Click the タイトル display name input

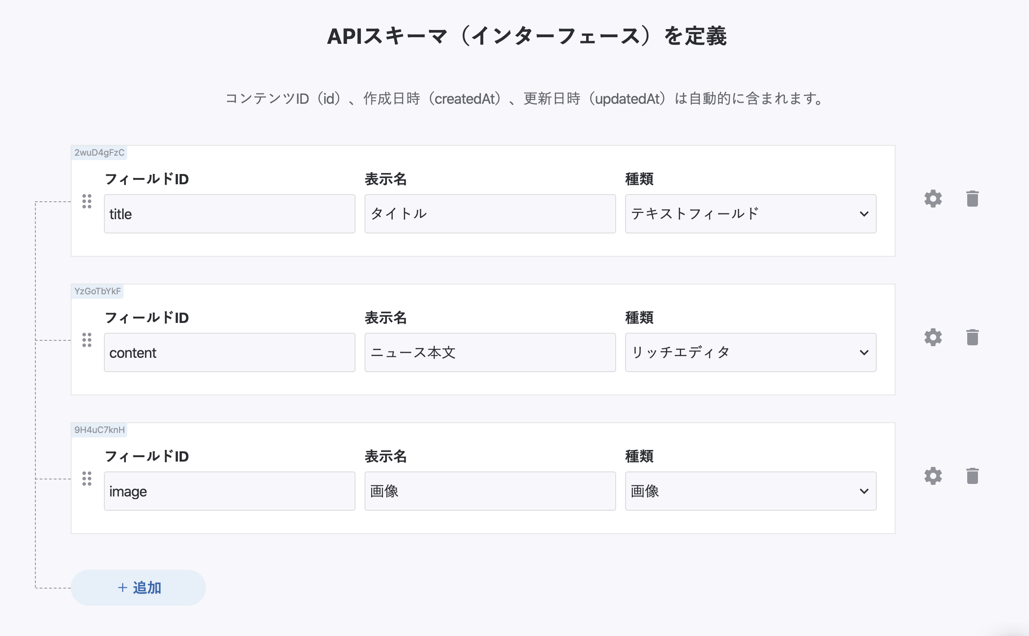[x=490, y=214]
